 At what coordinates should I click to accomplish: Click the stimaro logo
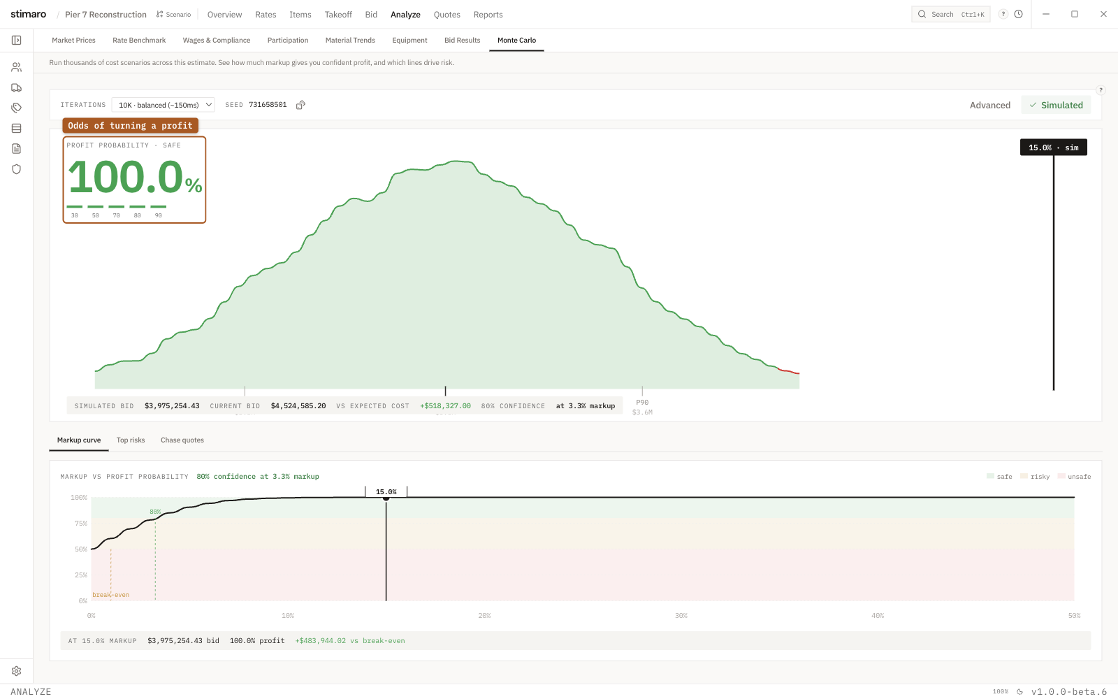click(29, 14)
